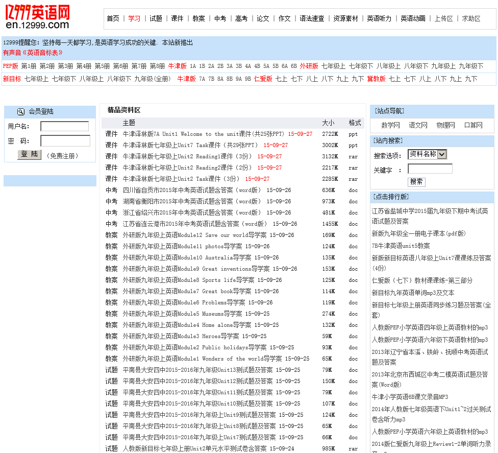This screenshot has height=453, width=498.
Task: Open 上传区 in the top navigation
Action: click(443, 18)
